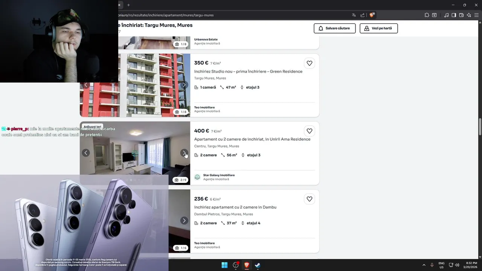This screenshot has height=271, width=482.
Task: Open listing titled Inchiriez Studio nou Green Residence
Action: click(x=248, y=72)
